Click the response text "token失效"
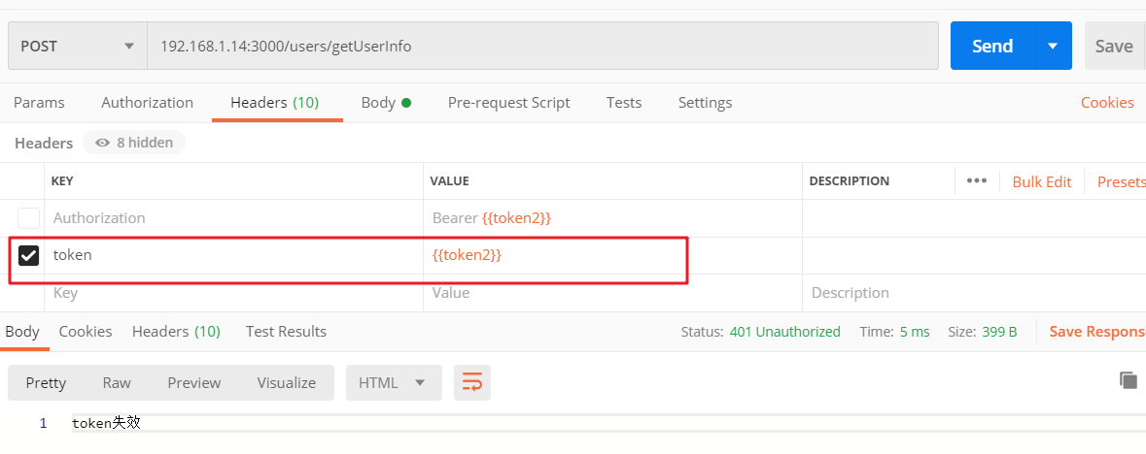Image resolution: width=1146 pixels, height=454 pixels. click(106, 423)
